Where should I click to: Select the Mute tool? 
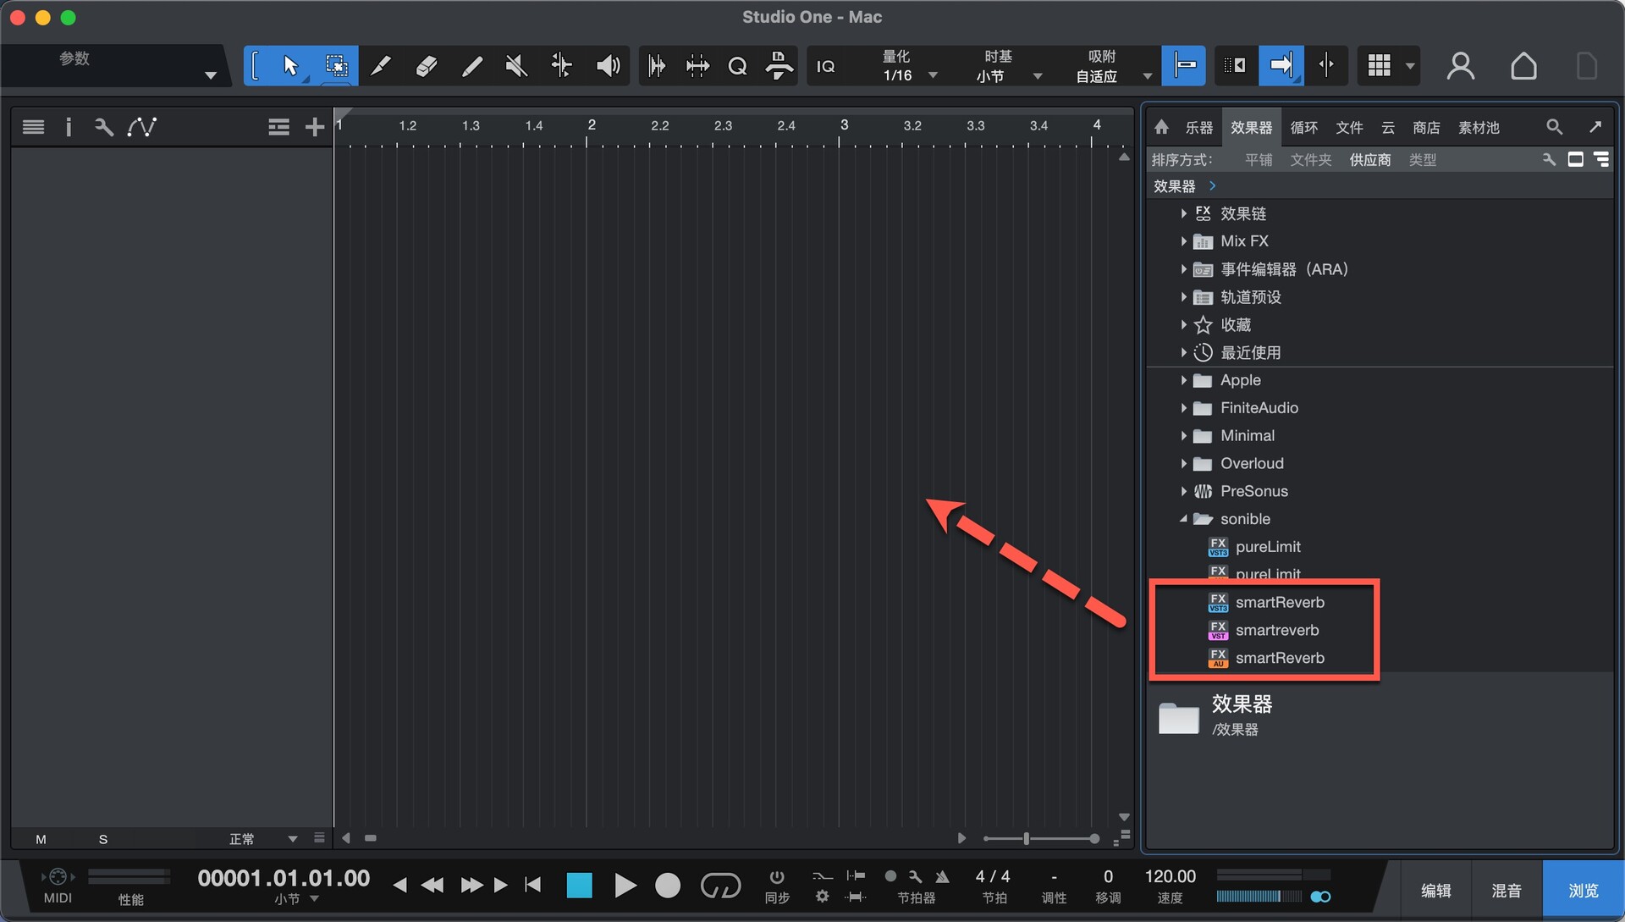516,66
